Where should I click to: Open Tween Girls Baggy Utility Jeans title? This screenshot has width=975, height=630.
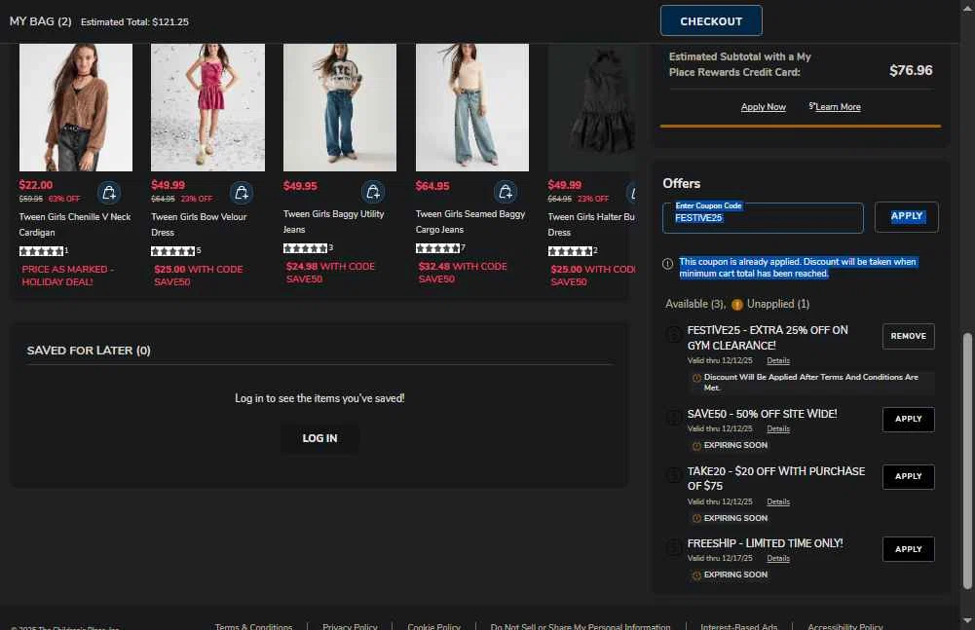333,221
